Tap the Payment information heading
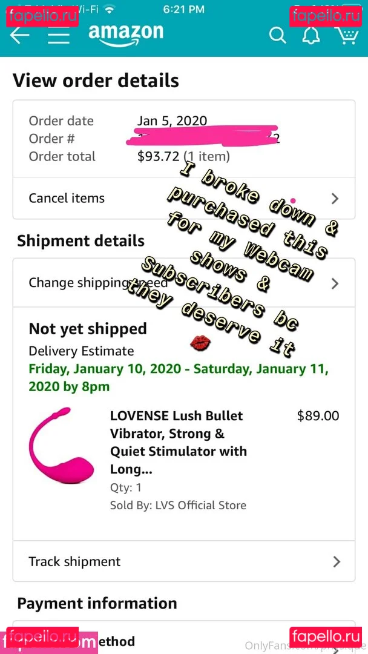This screenshot has height=654, width=368. 97,603
